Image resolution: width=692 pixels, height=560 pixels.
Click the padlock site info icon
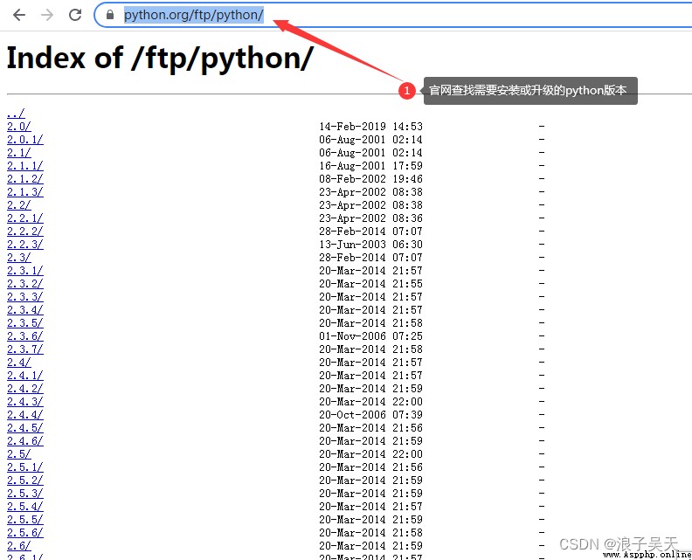pos(110,15)
